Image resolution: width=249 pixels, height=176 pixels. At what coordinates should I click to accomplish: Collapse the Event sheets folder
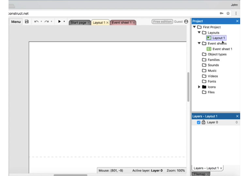tap(199, 43)
